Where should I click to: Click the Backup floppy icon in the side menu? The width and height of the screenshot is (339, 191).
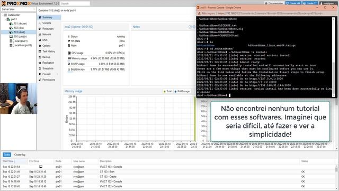coord(40,57)
